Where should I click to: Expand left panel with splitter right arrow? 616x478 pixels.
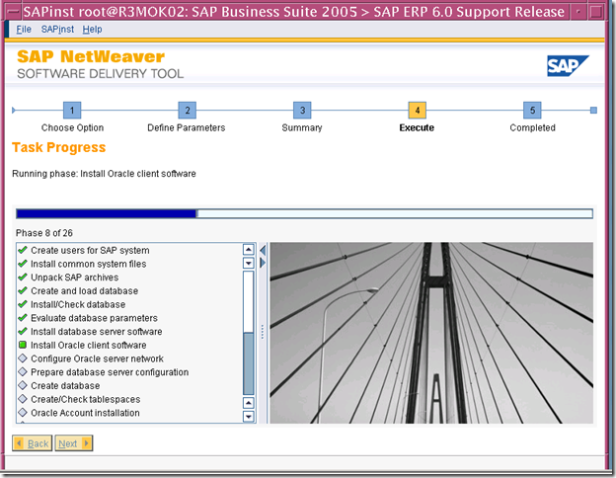(x=263, y=263)
